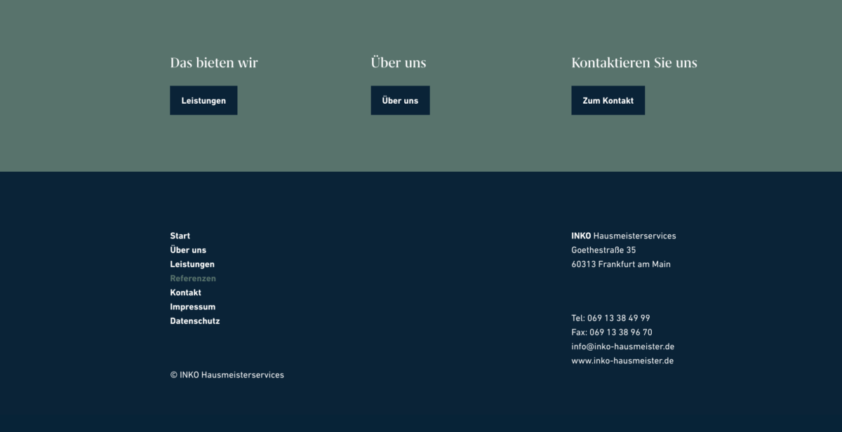The height and width of the screenshot is (432, 842).
Task: Open the Zum Kontakt button
Action: point(608,100)
